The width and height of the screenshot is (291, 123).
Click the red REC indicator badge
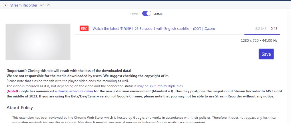click(x=84, y=28)
